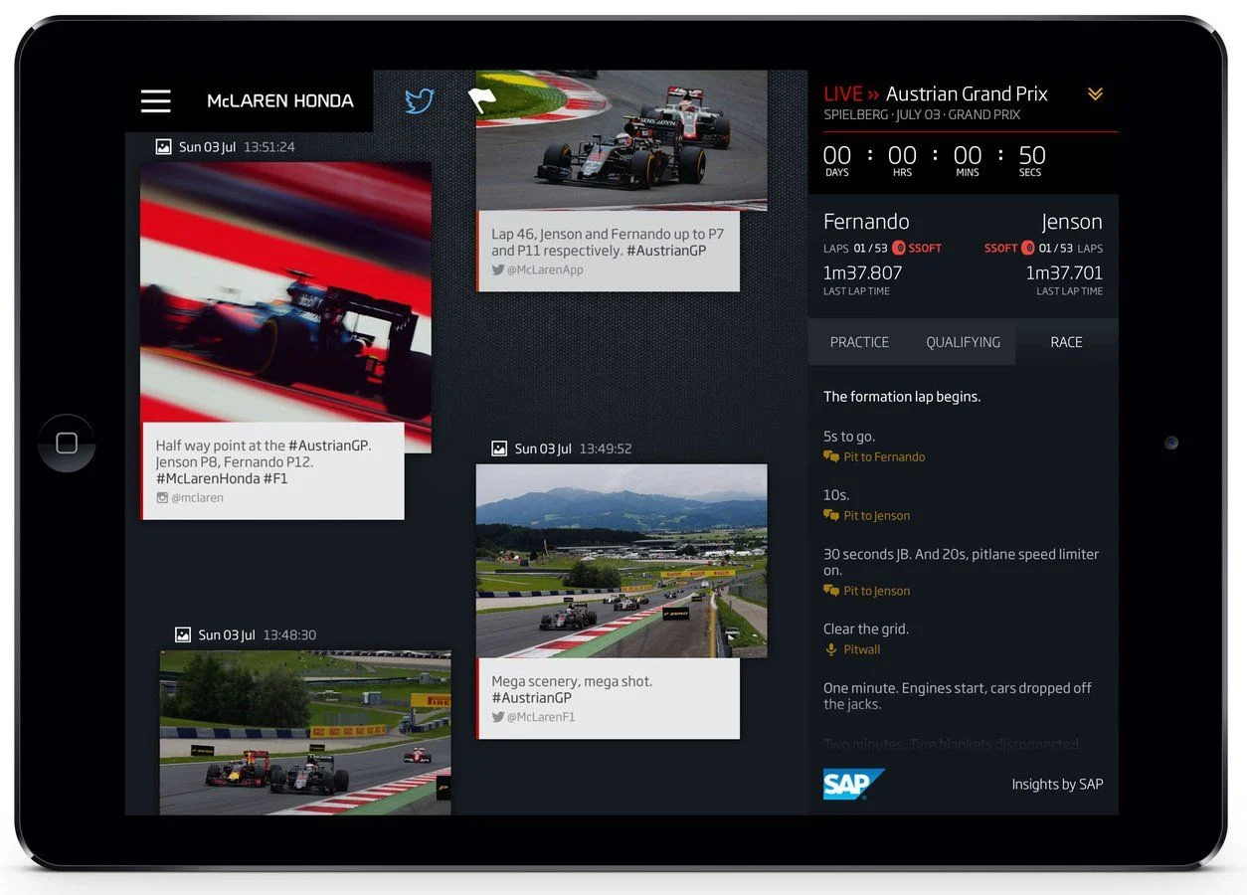Switch to the QUALIFYING tab
This screenshot has height=895, width=1247.
point(962,342)
